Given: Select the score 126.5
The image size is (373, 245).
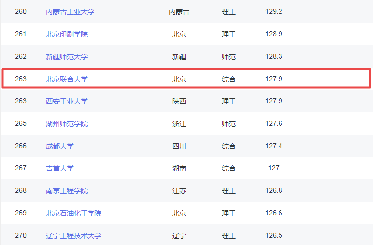Looking at the screenshot, I should pyautogui.click(x=274, y=235).
